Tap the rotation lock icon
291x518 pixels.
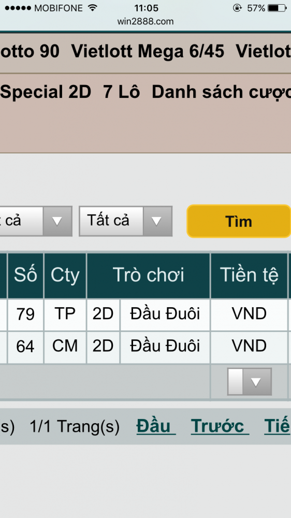(x=237, y=8)
